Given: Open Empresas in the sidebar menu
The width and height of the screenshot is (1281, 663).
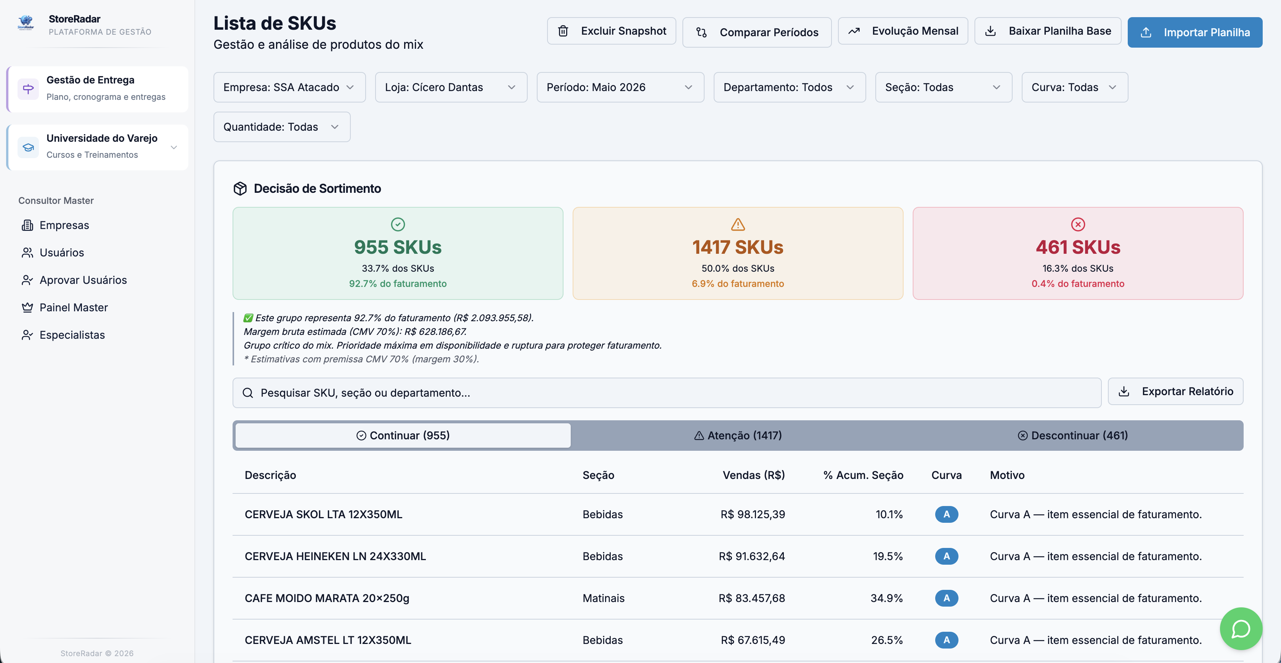Looking at the screenshot, I should pyautogui.click(x=64, y=225).
